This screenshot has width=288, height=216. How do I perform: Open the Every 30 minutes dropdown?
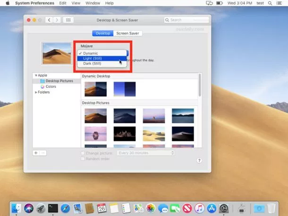145,153
